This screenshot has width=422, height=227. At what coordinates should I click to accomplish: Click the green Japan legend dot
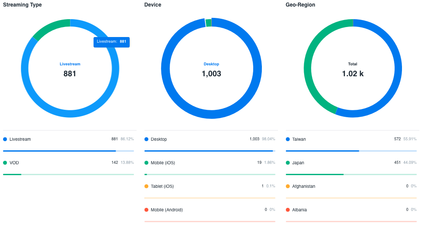pyautogui.click(x=288, y=163)
